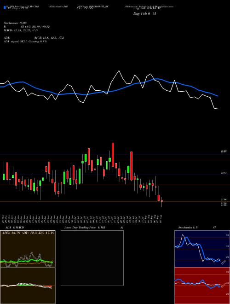Open the red-background RSI chart panel

(202, 286)
